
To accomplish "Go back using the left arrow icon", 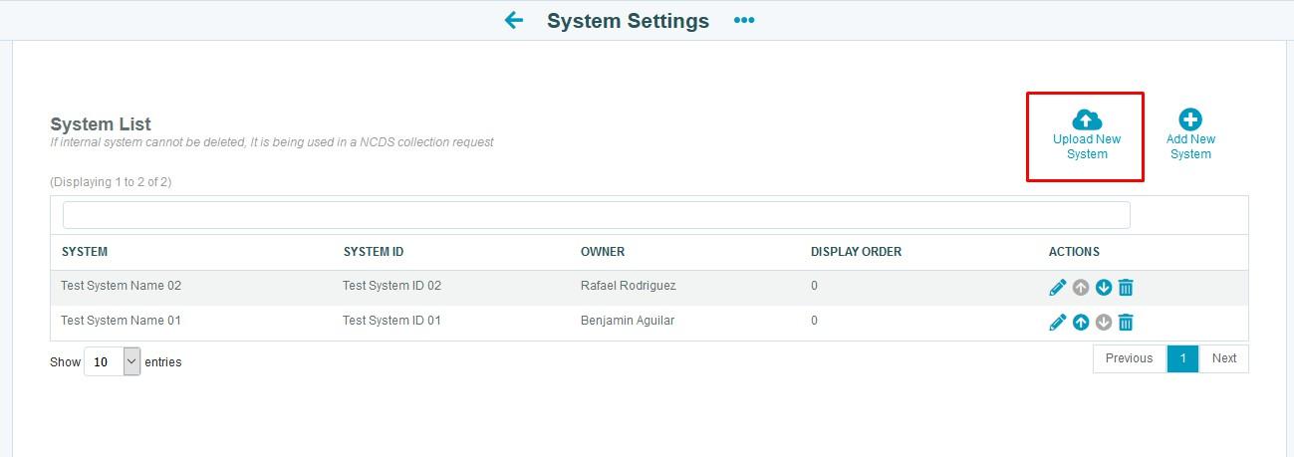I will coord(514,20).
